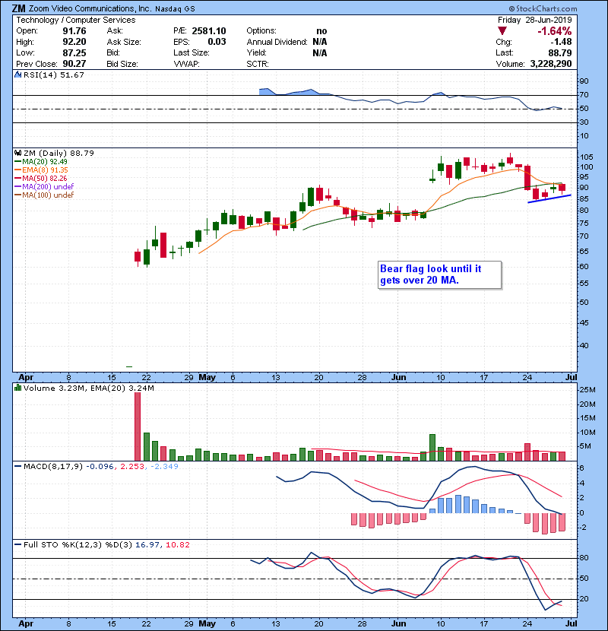This screenshot has height=631, width=608.
Task: Click the Last price 88.79 in the quote box
Action: pyautogui.click(x=559, y=52)
